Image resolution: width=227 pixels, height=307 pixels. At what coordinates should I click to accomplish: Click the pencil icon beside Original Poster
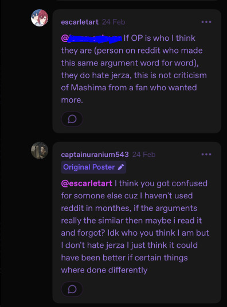(x=121, y=167)
